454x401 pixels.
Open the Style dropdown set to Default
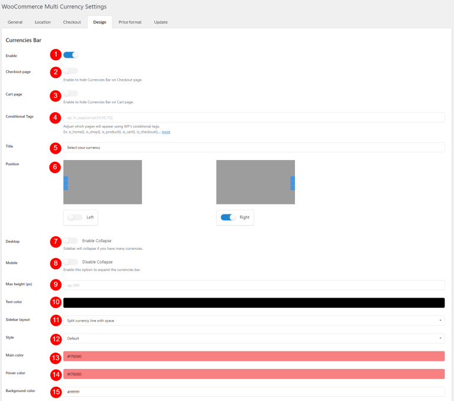click(254, 338)
